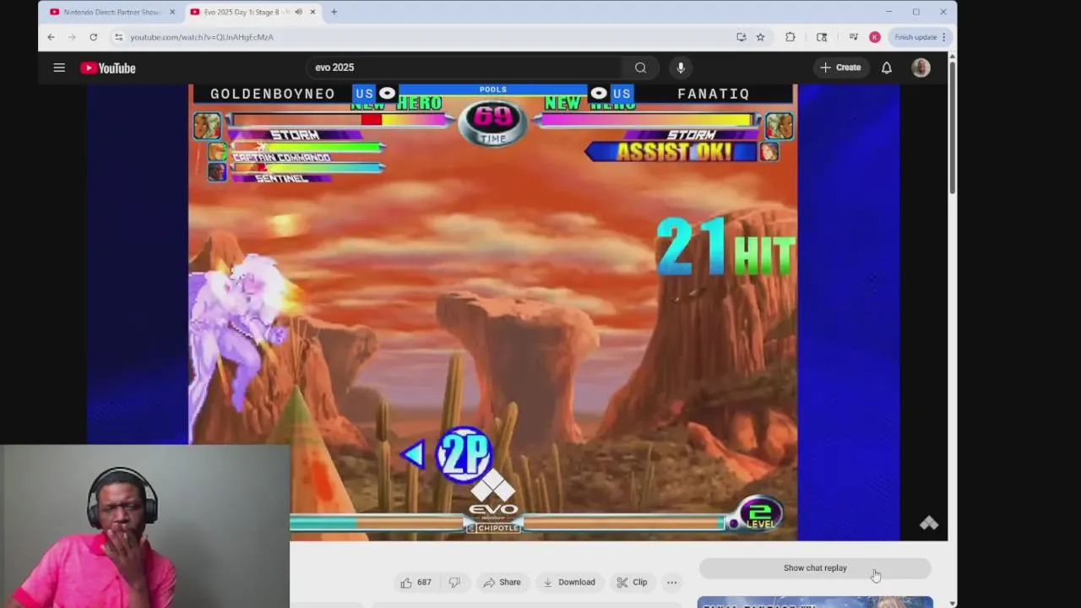Share the video

[502, 582]
